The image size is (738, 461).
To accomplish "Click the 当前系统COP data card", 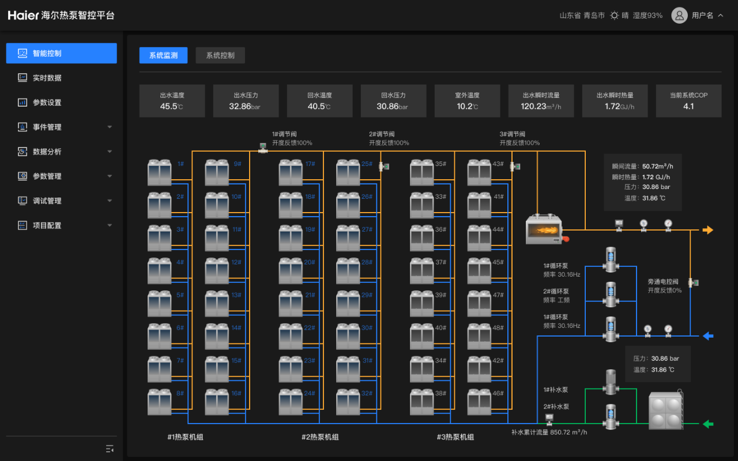I will click(x=688, y=101).
